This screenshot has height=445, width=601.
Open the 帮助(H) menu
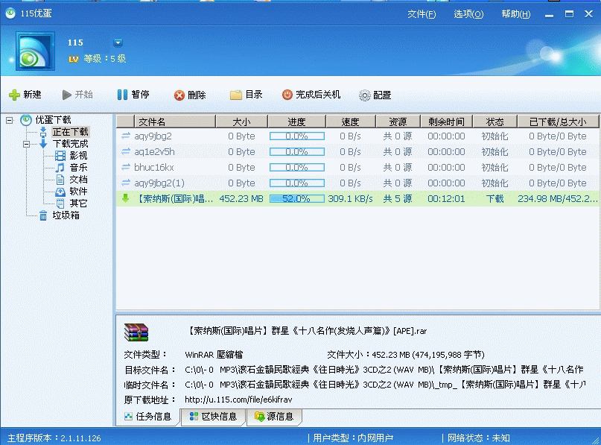[516, 14]
